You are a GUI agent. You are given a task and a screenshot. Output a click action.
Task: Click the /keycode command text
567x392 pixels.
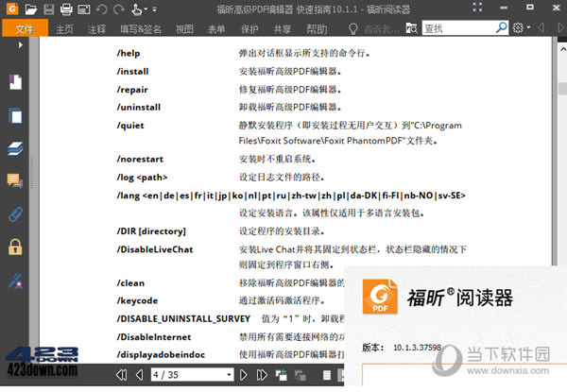(x=137, y=301)
